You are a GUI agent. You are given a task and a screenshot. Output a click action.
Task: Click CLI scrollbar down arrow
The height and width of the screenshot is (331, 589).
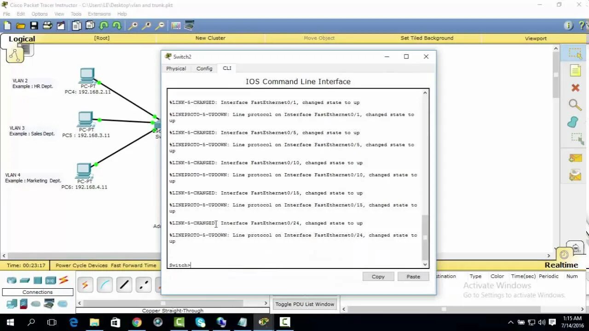(x=425, y=264)
